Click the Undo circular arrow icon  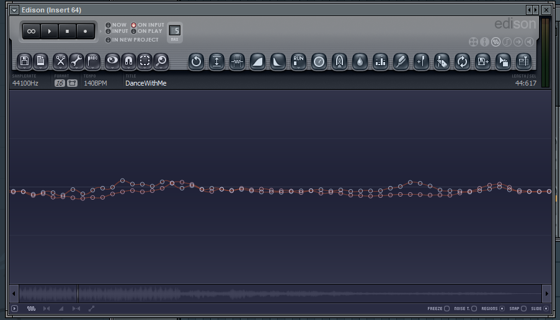click(x=196, y=61)
